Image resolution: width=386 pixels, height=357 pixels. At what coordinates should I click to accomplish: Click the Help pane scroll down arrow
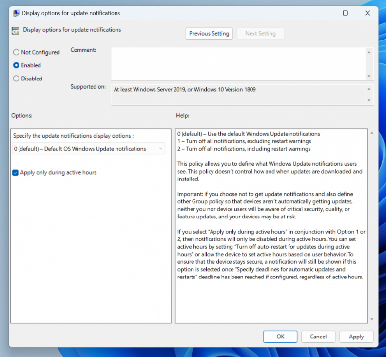pos(372,319)
